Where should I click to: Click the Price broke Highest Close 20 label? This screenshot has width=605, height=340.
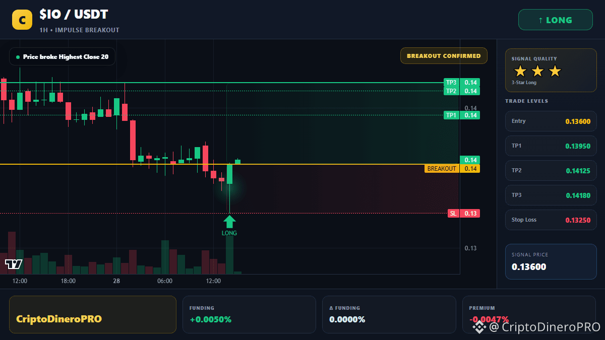pyautogui.click(x=62, y=57)
